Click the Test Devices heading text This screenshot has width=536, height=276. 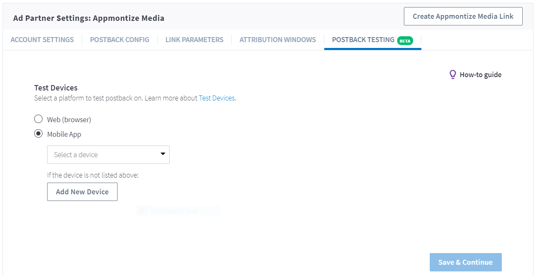(x=56, y=88)
